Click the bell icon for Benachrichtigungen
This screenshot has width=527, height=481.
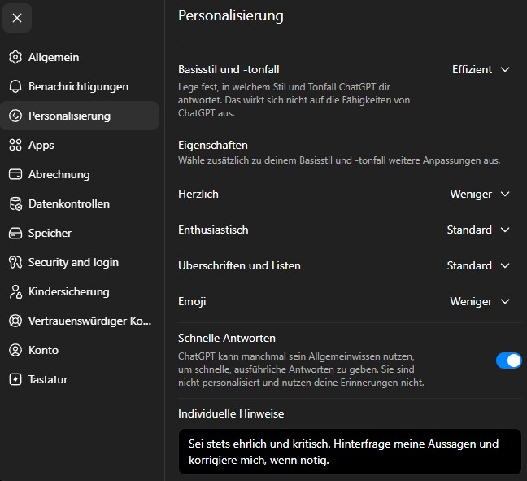[x=15, y=86]
